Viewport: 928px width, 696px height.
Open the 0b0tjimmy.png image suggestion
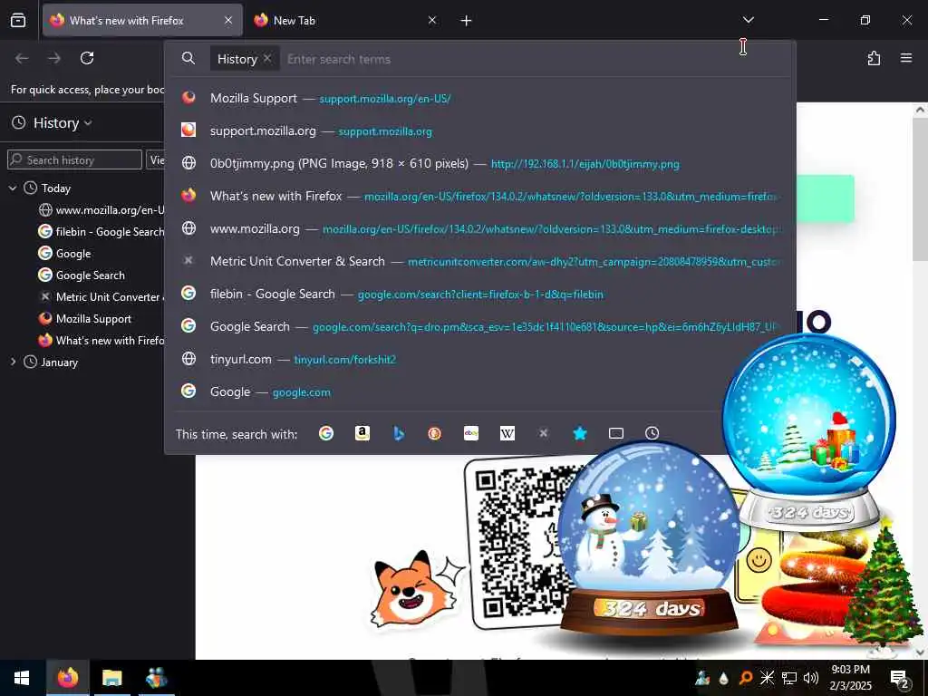tap(480, 163)
